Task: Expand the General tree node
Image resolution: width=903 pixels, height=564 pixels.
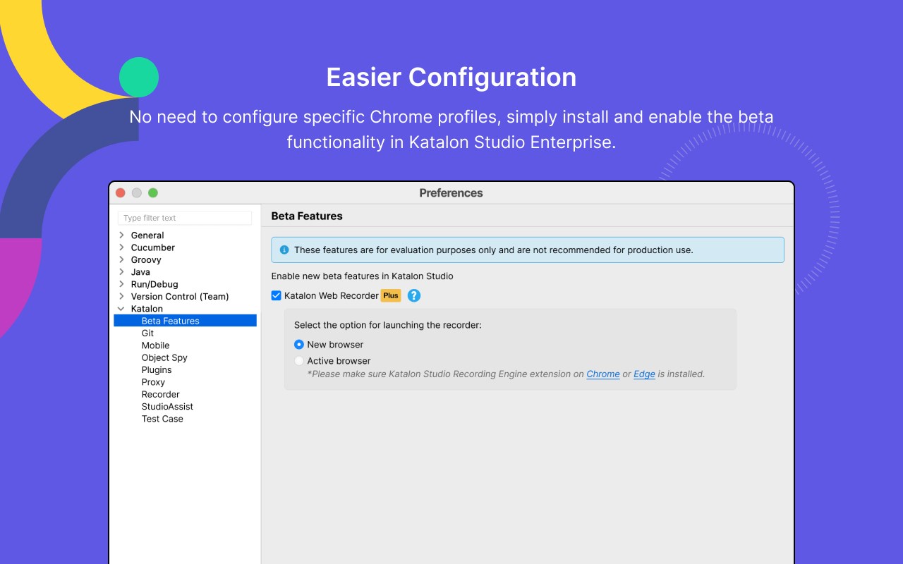Action: click(x=121, y=235)
